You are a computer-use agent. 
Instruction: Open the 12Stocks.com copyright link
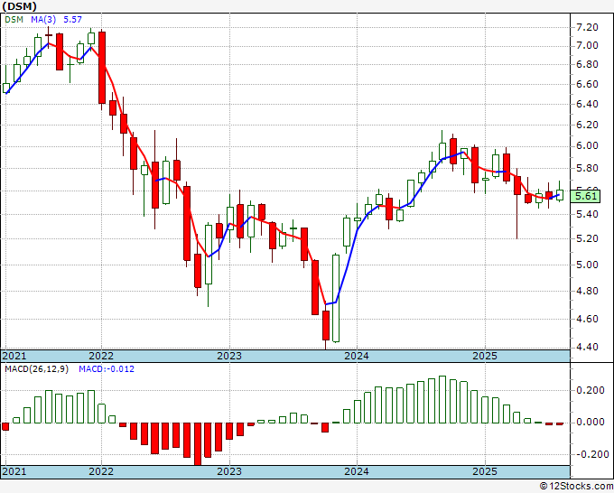(x=576, y=487)
